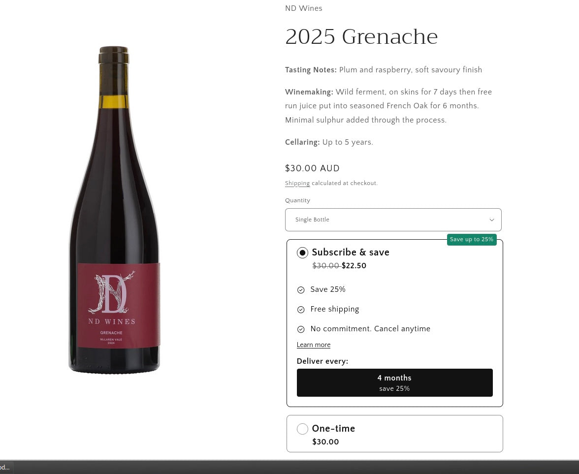Click the green Save up to 25% badge
The height and width of the screenshot is (474, 579).
471,240
